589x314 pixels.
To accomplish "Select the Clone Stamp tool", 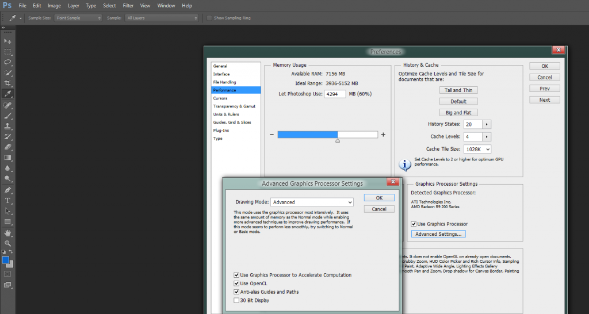I will click(x=7, y=127).
